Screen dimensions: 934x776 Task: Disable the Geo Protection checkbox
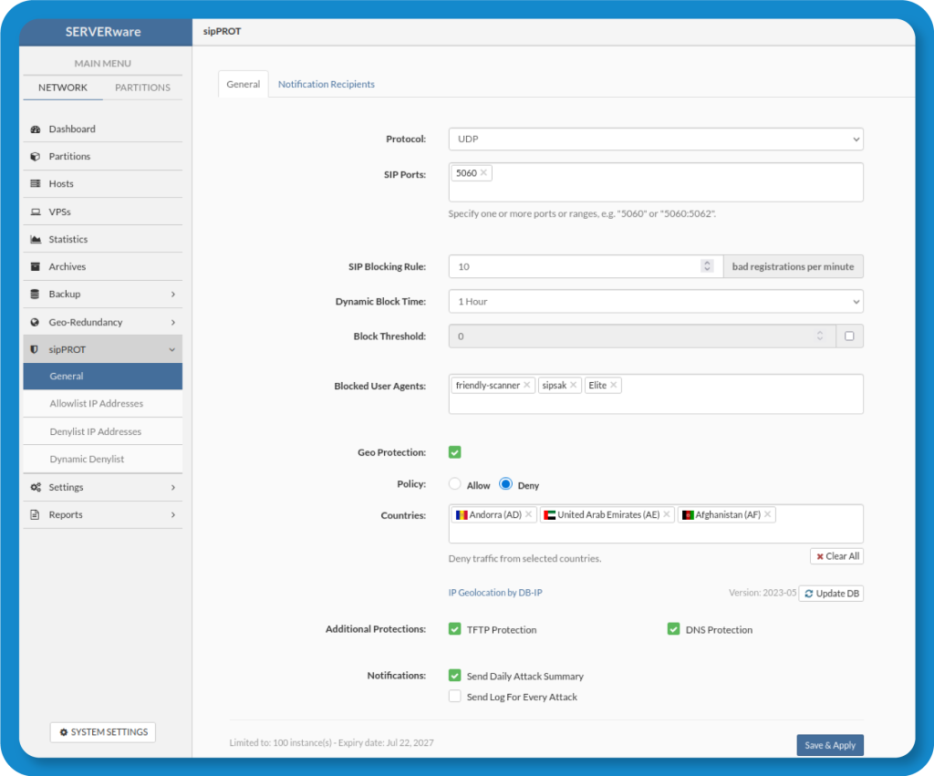455,452
